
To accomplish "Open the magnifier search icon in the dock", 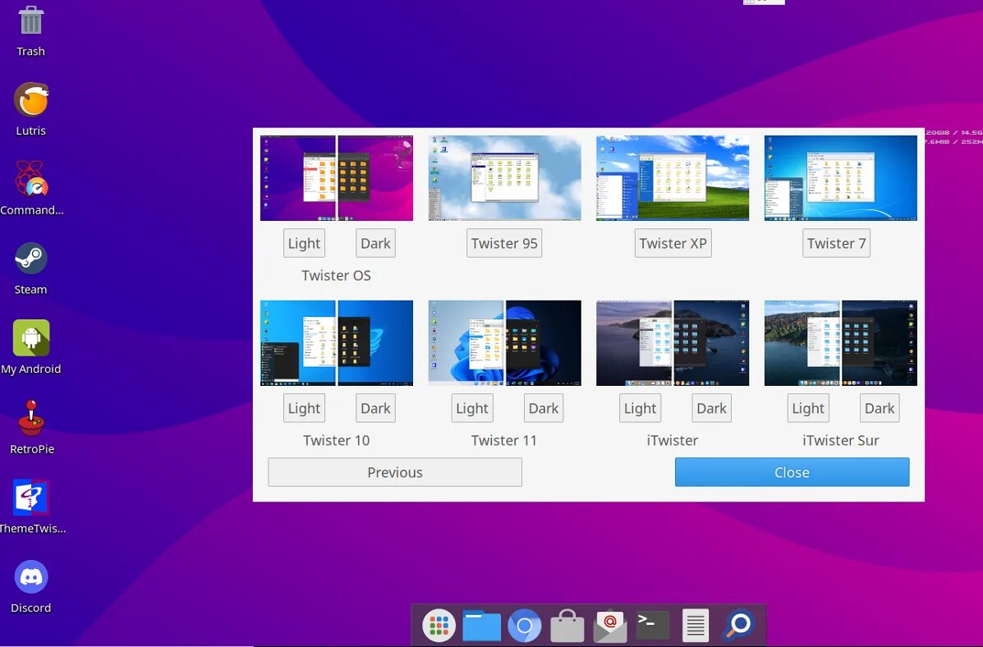I will [x=738, y=625].
